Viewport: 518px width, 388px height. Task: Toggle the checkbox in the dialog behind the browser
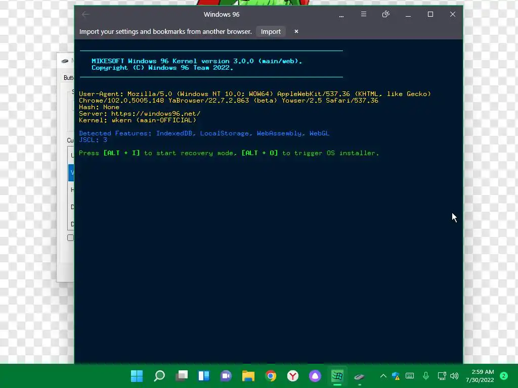coord(70,237)
